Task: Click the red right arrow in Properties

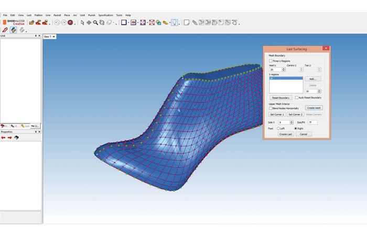Action: pyautogui.click(x=9, y=138)
